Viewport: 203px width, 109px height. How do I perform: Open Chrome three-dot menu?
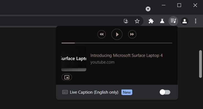point(195,21)
